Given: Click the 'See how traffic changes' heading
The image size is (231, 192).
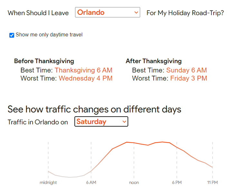Looking at the screenshot, I should 94,109.
